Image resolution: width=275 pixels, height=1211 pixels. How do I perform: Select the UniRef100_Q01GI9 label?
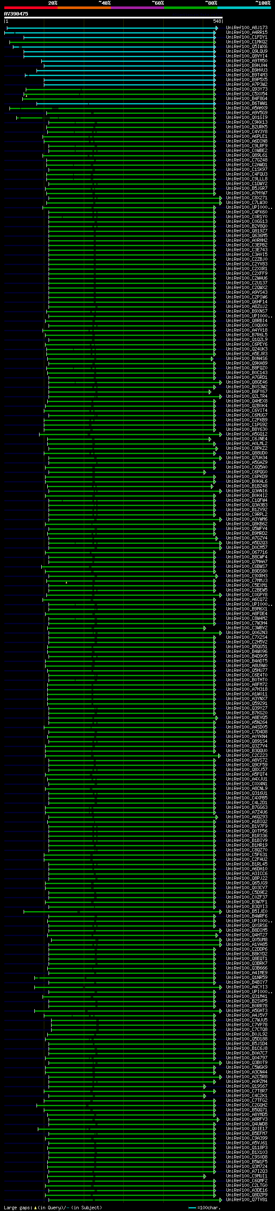247,118
